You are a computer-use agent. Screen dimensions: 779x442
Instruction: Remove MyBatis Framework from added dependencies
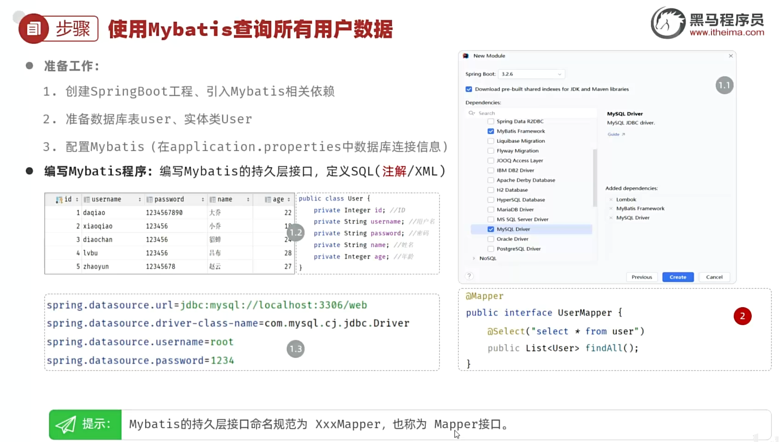tap(611, 209)
